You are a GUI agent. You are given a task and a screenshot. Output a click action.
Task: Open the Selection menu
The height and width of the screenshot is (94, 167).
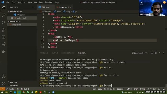[21, 2]
